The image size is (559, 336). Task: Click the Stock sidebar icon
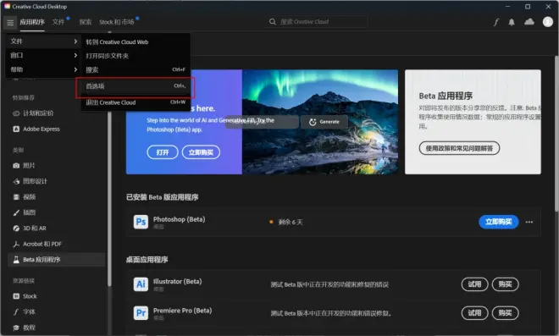pos(16,296)
